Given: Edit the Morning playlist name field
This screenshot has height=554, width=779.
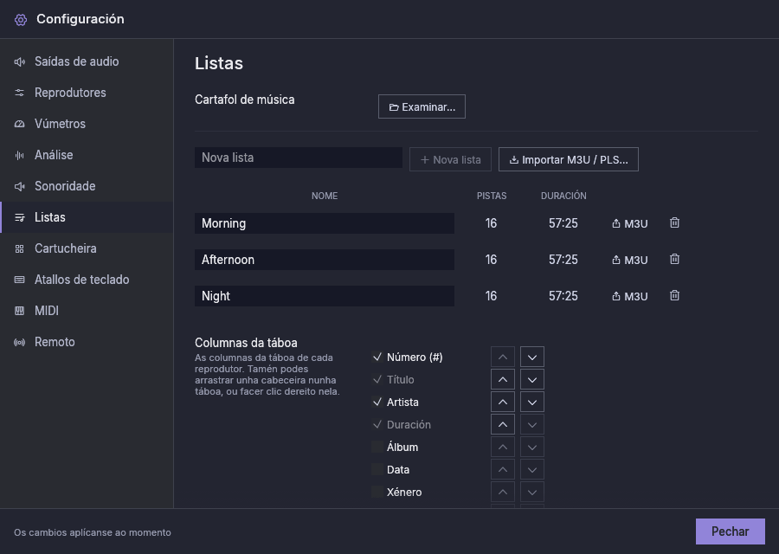Looking at the screenshot, I should 325,223.
